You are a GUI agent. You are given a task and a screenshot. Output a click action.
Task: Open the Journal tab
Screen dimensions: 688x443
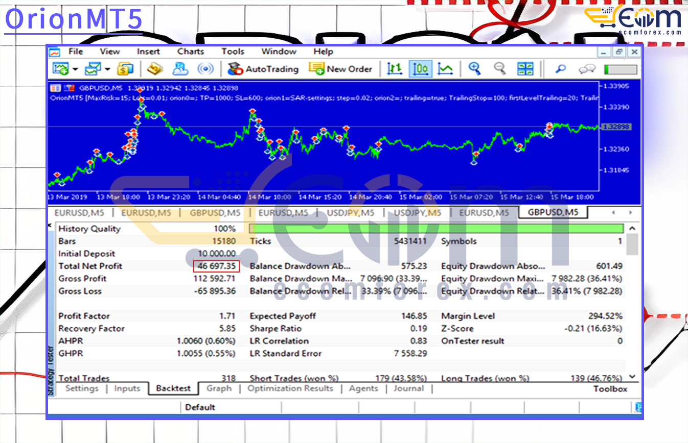point(409,388)
